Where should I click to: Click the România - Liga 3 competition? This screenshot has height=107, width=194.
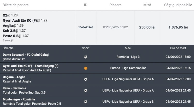click(x=128, y=57)
